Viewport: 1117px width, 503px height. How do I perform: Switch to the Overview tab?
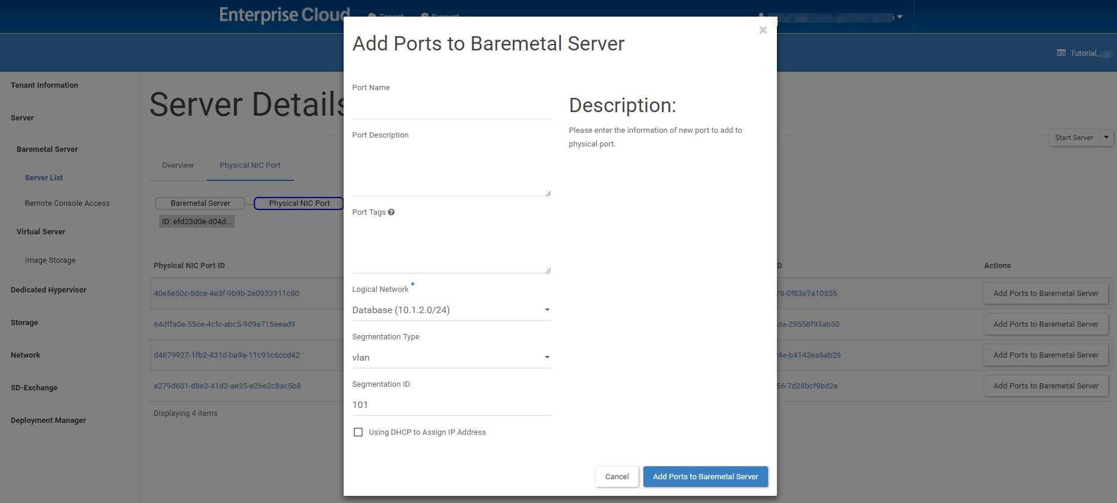[177, 165]
